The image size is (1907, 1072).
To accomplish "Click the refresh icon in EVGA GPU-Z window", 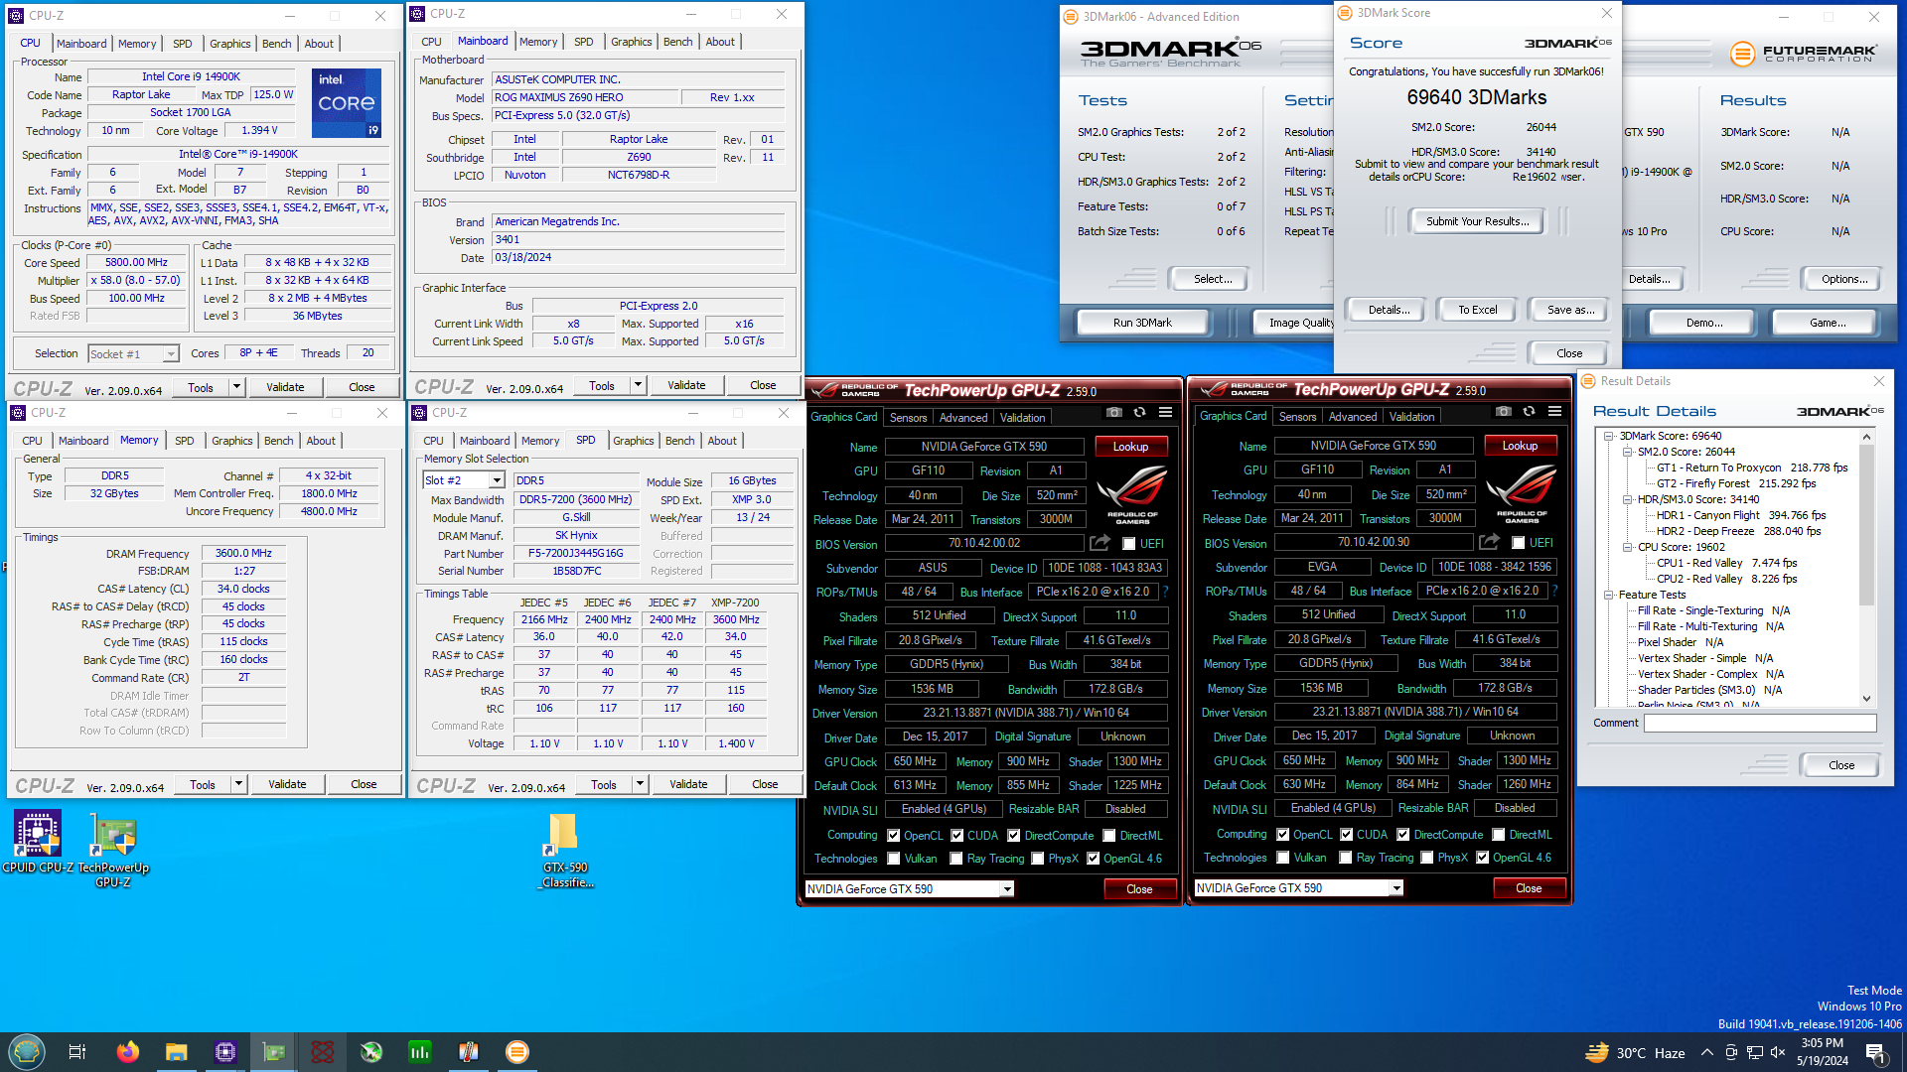I will (x=1530, y=412).
